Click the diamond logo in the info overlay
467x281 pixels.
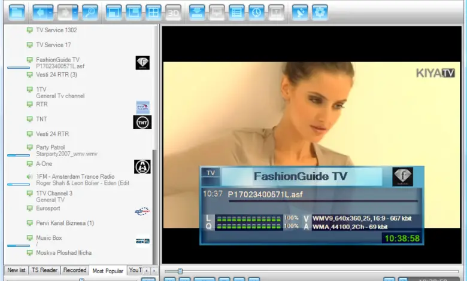point(403,176)
